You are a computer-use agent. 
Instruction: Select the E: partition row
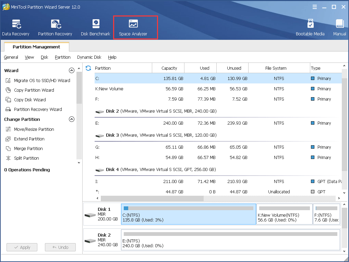(x=218, y=123)
